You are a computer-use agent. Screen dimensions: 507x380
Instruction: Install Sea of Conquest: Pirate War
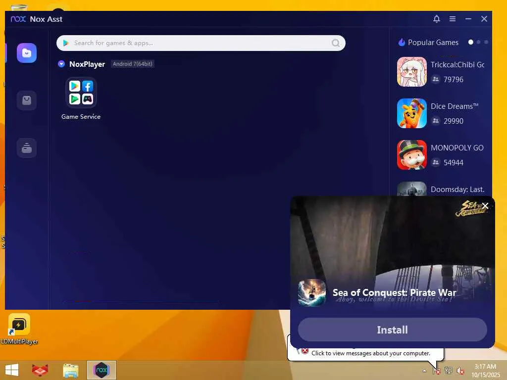392,330
